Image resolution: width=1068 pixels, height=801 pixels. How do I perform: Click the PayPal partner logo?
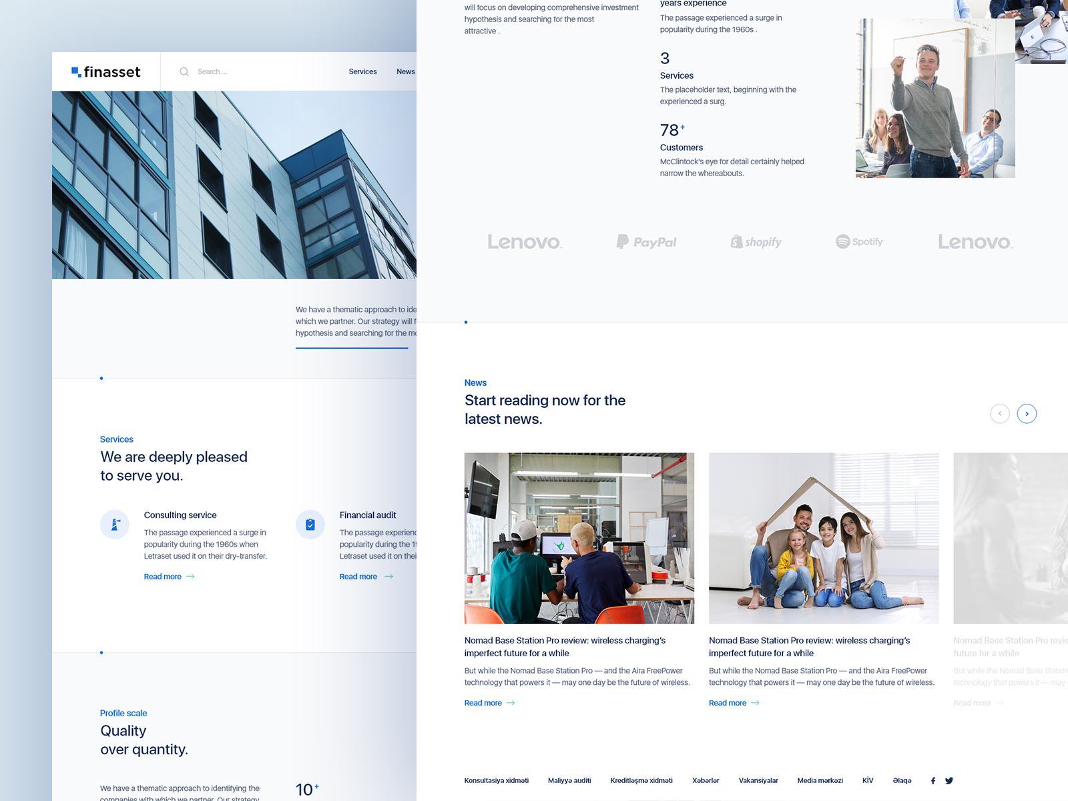(x=646, y=242)
